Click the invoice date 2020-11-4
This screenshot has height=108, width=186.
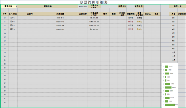click(x=60, y=26)
